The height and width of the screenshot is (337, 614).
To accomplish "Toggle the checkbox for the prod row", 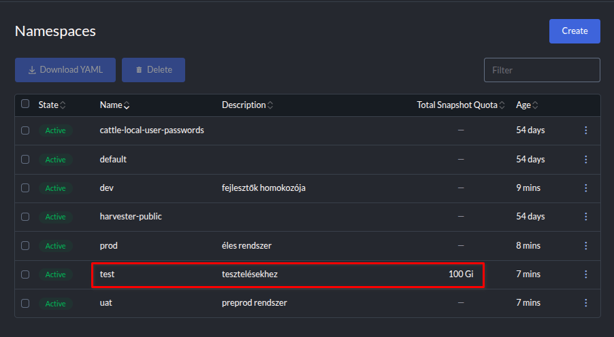I will [x=25, y=245].
